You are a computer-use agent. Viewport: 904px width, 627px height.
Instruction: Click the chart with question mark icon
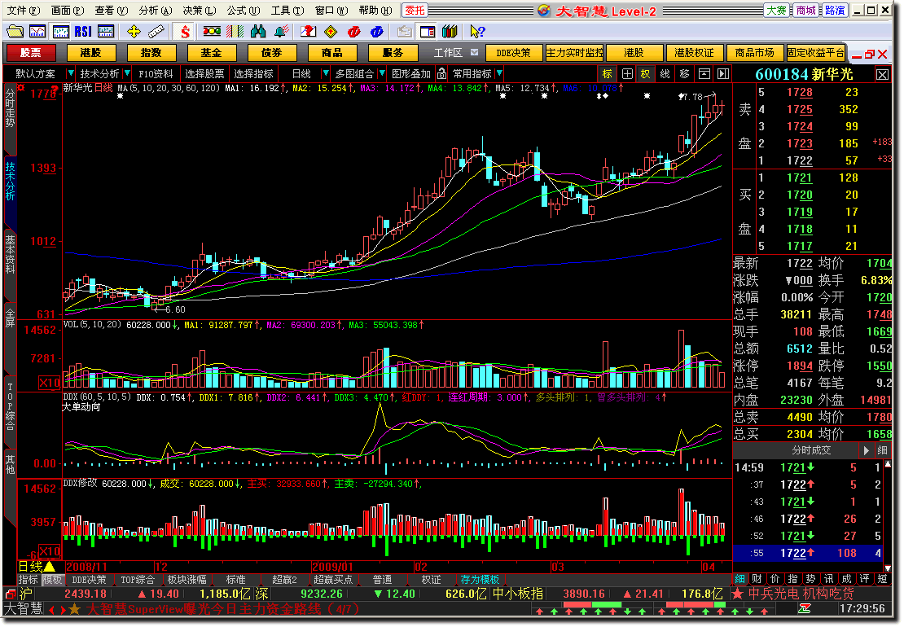(309, 32)
